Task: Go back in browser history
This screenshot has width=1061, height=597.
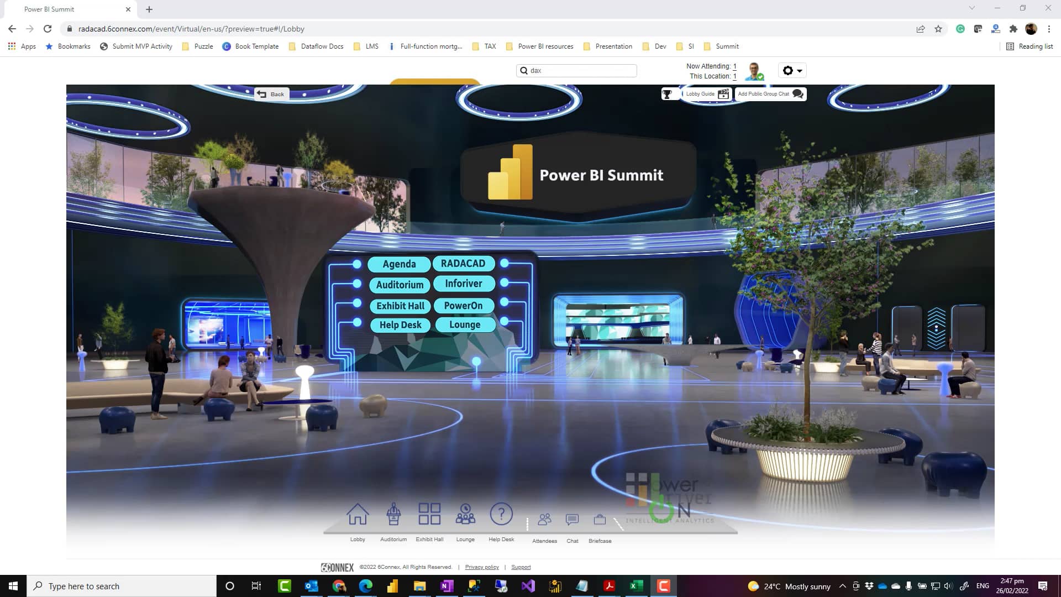Action: [x=12, y=29]
